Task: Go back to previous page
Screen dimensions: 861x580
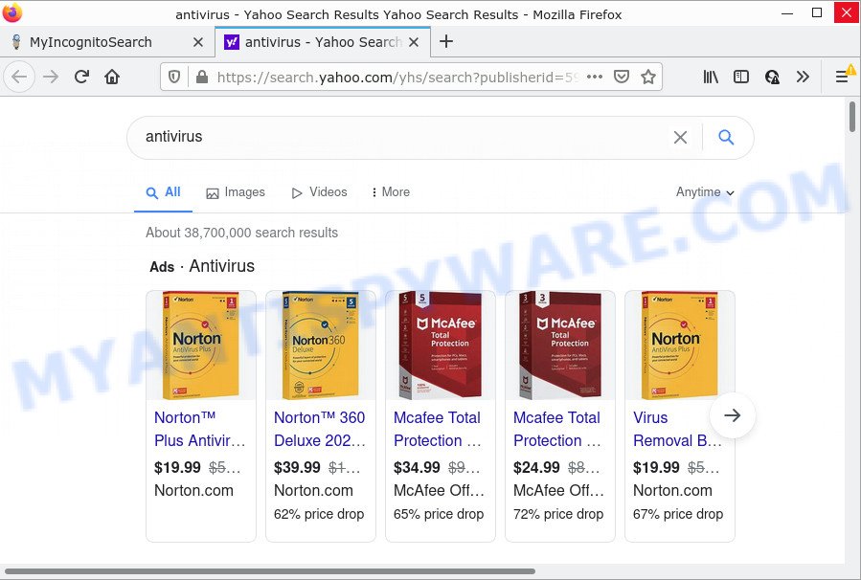Action: [19, 77]
